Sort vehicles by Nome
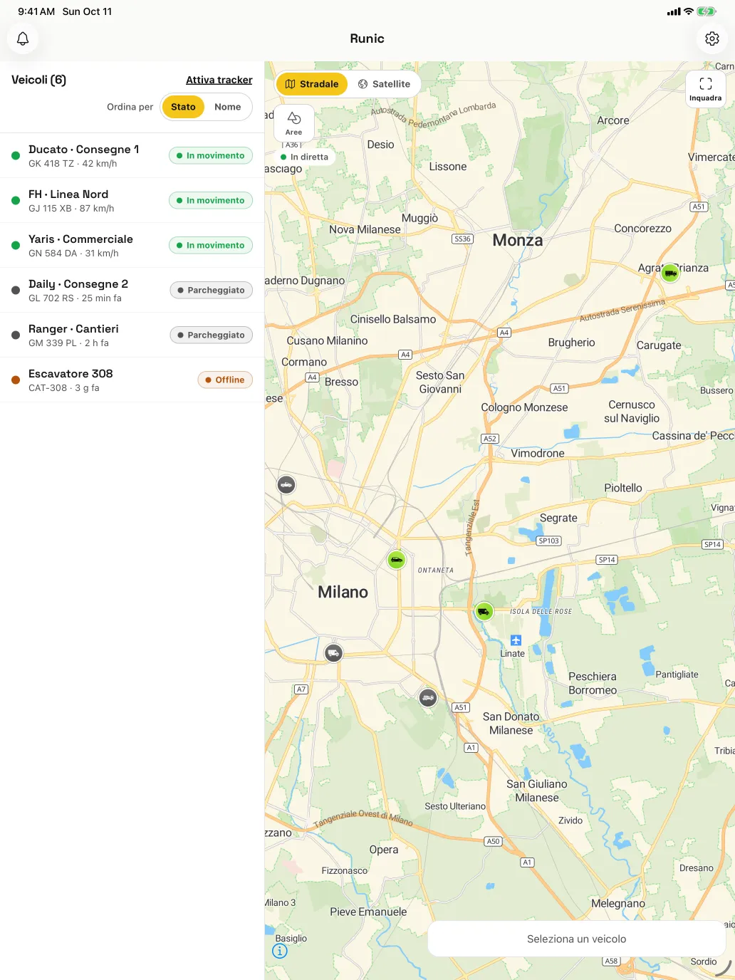Viewport: 735px width, 980px height. click(x=228, y=107)
